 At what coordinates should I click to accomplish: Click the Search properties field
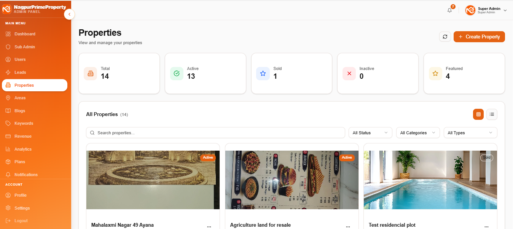[x=215, y=133]
